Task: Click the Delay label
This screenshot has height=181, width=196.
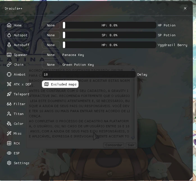Action: coord(142,74)
